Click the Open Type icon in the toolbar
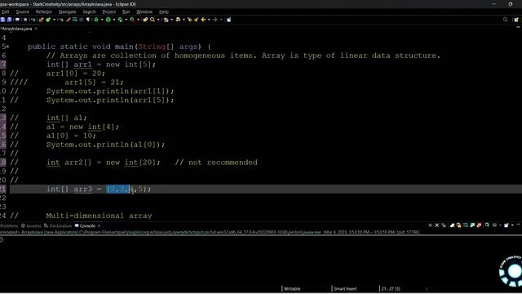522x294 pixels. click(x=145, y=20)
